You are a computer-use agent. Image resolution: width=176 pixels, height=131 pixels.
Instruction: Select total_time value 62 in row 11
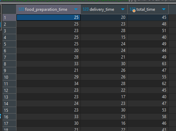coord(148,84)
